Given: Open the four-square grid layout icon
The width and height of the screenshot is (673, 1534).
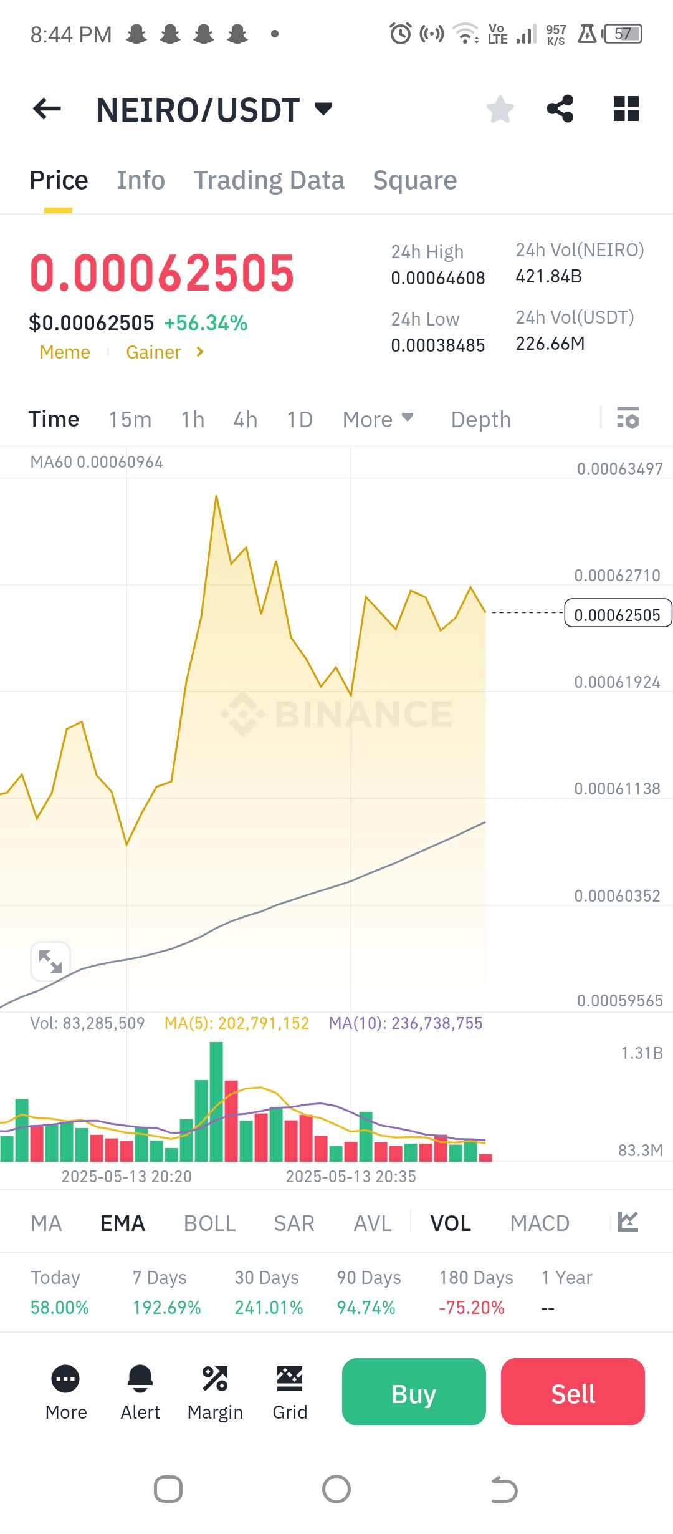Looking at the screenshot, I should (626, 109).
